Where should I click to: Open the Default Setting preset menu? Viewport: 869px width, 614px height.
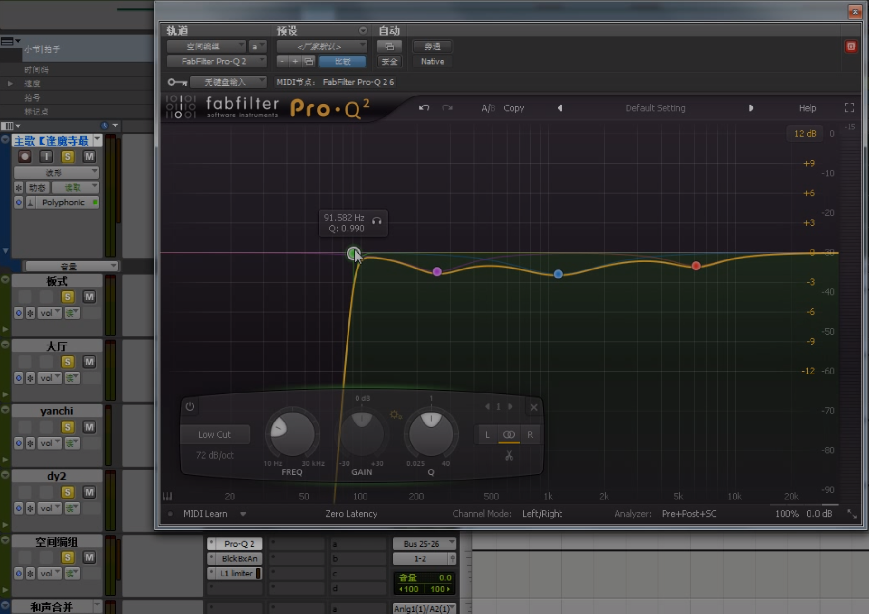[655, 108]
